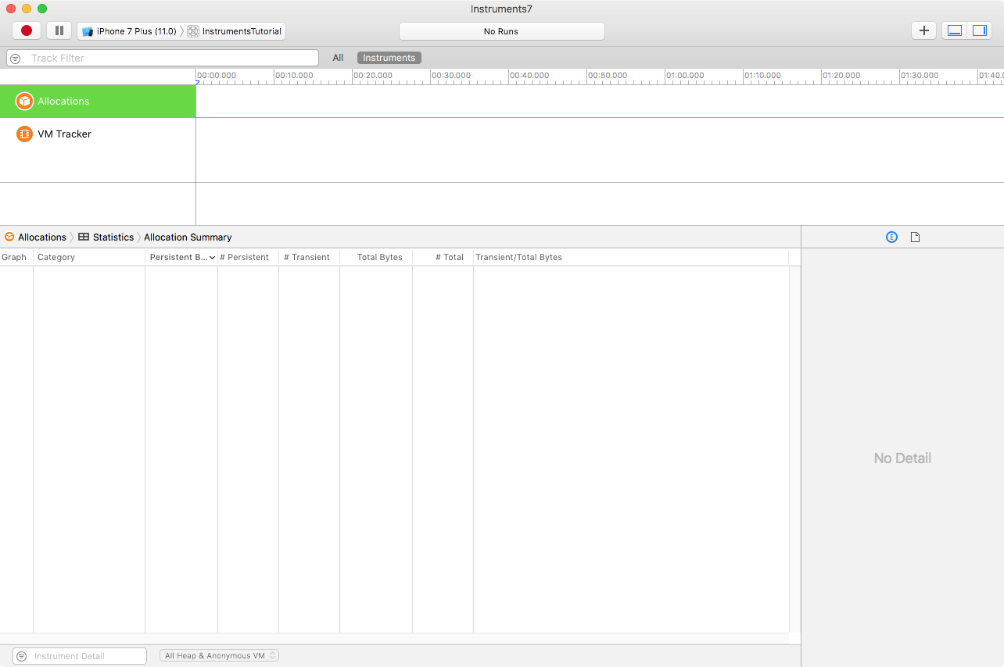This screenshot has width=1004, height=667.
Task: Click the Instrument Detail filter field
Action: [x=80, y=656]
